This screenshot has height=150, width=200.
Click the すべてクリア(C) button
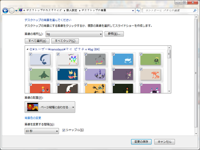coord(65,41)
